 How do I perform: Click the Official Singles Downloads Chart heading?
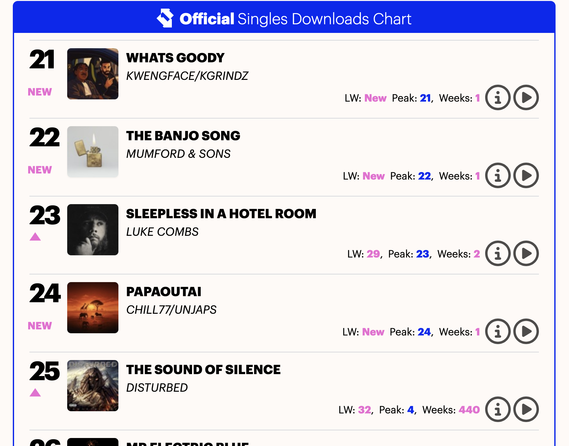[x=295, y=19]
